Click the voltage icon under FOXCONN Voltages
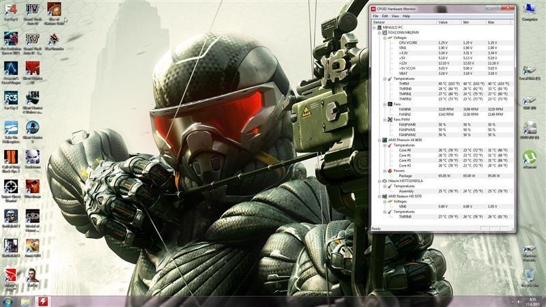 pyautogui.click(x=390, y=38)
